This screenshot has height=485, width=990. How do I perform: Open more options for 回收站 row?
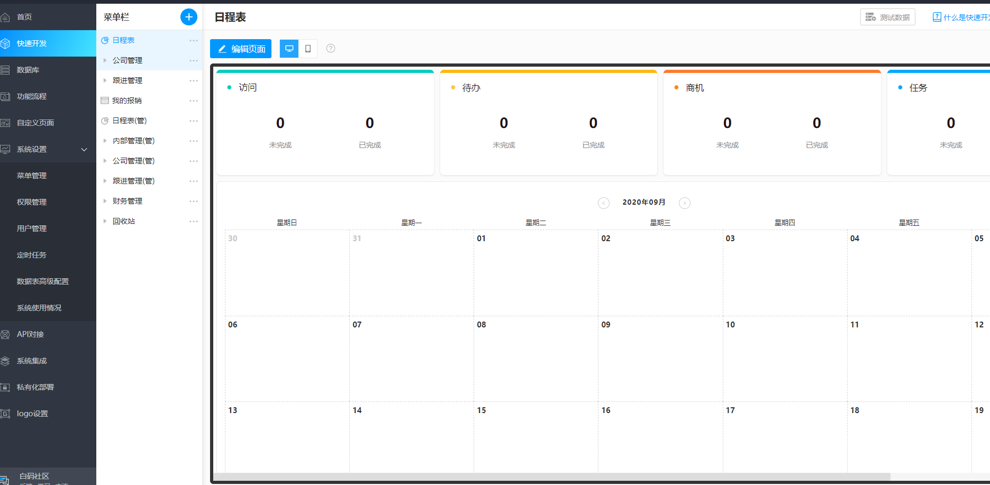coord(194,221)
